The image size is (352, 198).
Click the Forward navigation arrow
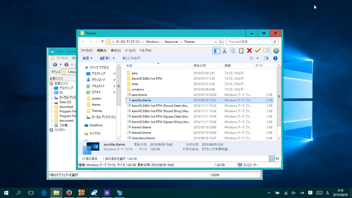coord(90,42)
